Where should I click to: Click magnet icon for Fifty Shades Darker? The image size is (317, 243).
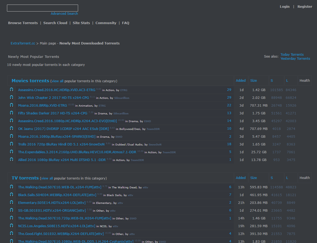(12, 113)
